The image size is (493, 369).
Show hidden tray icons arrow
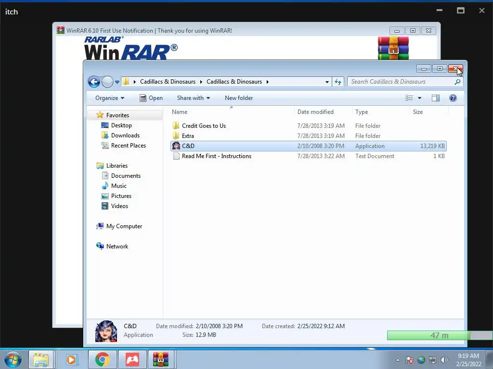click(x=398, y=360)
